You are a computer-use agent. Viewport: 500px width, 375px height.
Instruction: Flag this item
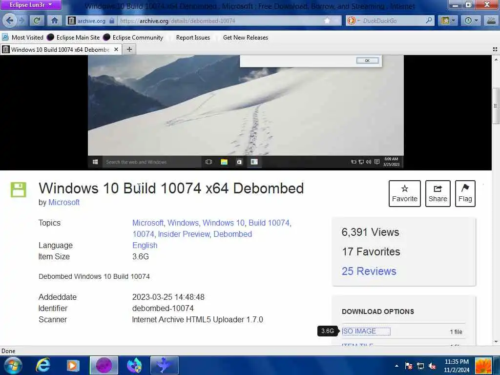[x=465, y=193]
